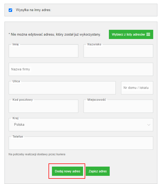Click the courier delivery hint under Telefon
This screenshot has width=159, height=184.
pos(37,154)
